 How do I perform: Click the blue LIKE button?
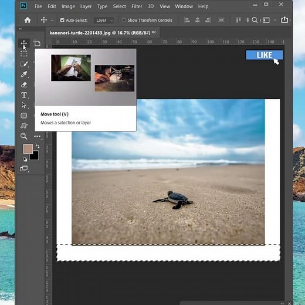(x=264, y=55)
